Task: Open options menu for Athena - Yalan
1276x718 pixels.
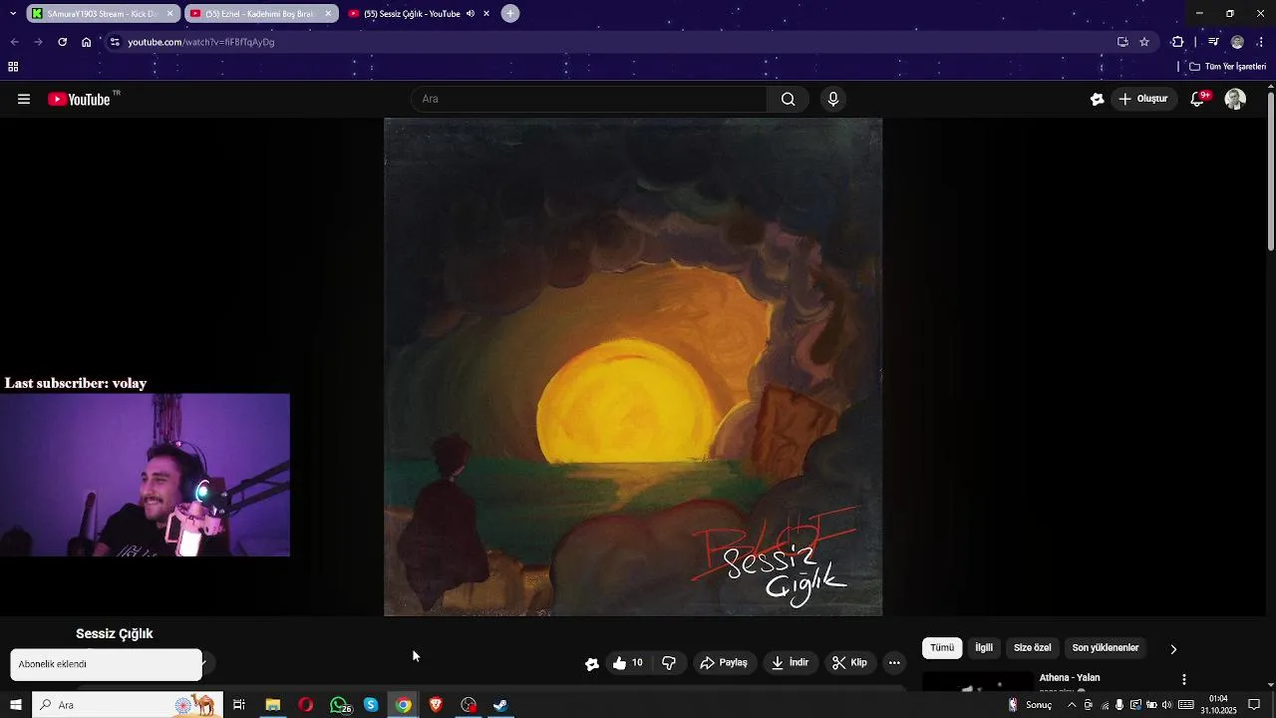Action: pos(1184,679)
